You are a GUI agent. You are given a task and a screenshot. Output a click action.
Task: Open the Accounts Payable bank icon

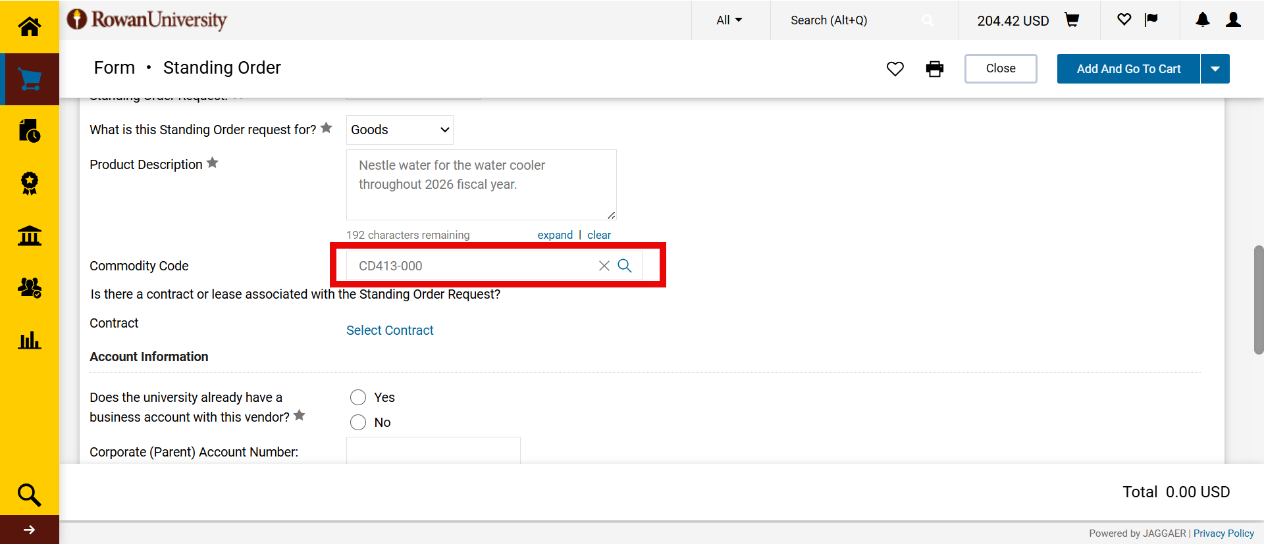click(x=29, y=235)
